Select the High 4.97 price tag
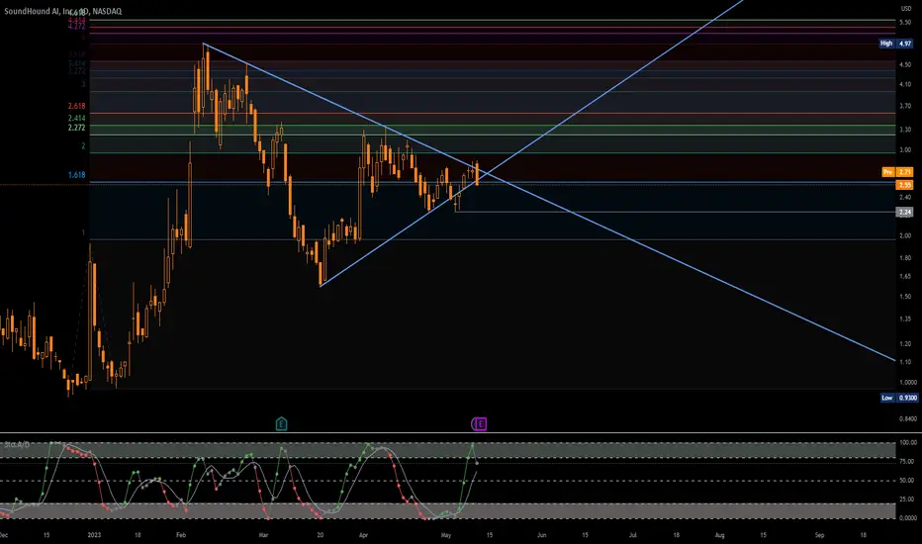922x544 pixels. pyautogui.click(x=896, y=44)
